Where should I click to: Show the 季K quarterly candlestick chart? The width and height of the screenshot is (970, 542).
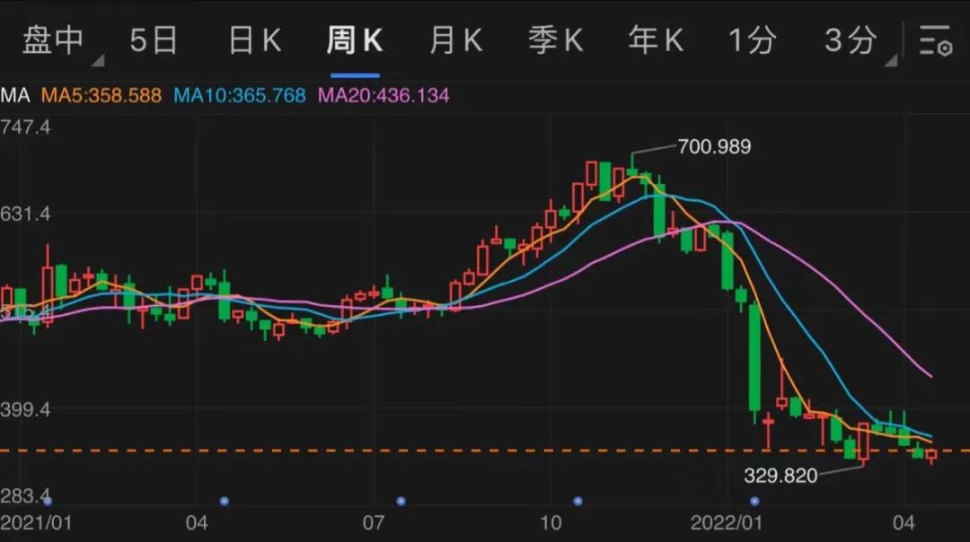pyautogui.click(x=556, y=41)
